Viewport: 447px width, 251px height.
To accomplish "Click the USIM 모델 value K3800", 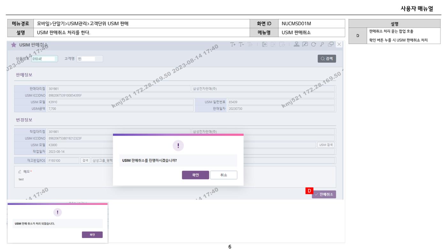I will (x=53, y=145).
